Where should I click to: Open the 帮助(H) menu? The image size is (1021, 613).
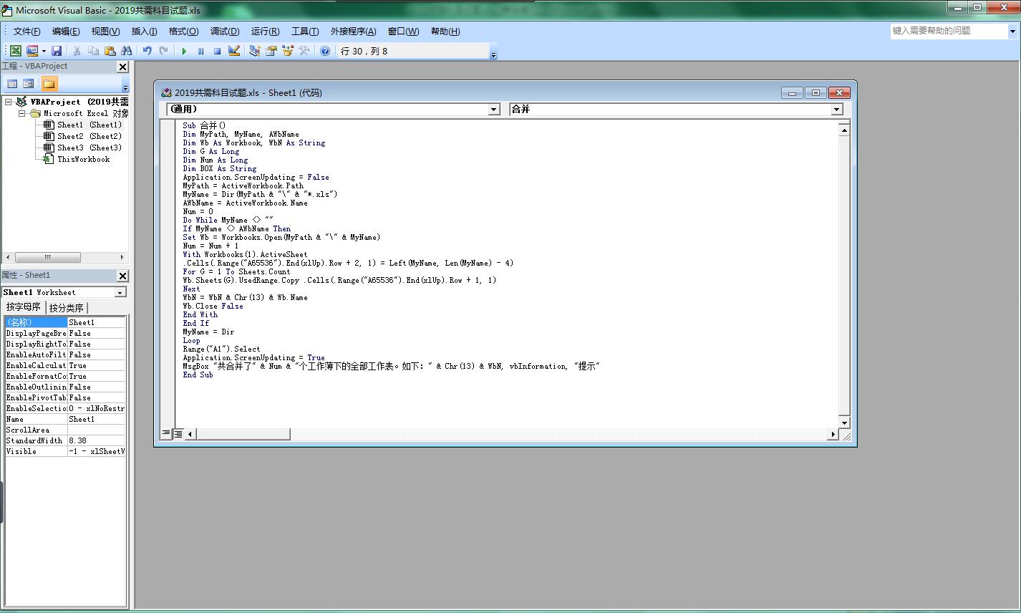[x=445, y=31]
